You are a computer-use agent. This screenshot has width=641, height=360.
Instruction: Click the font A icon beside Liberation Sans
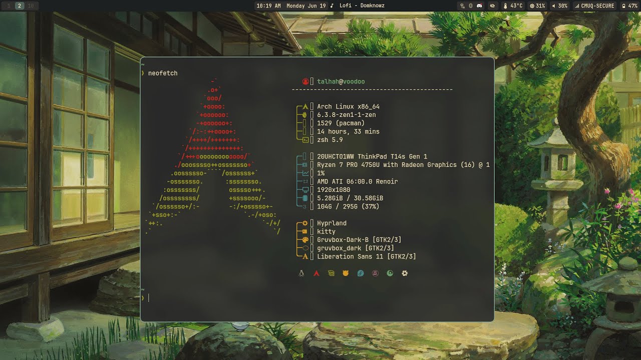(305, 256)
